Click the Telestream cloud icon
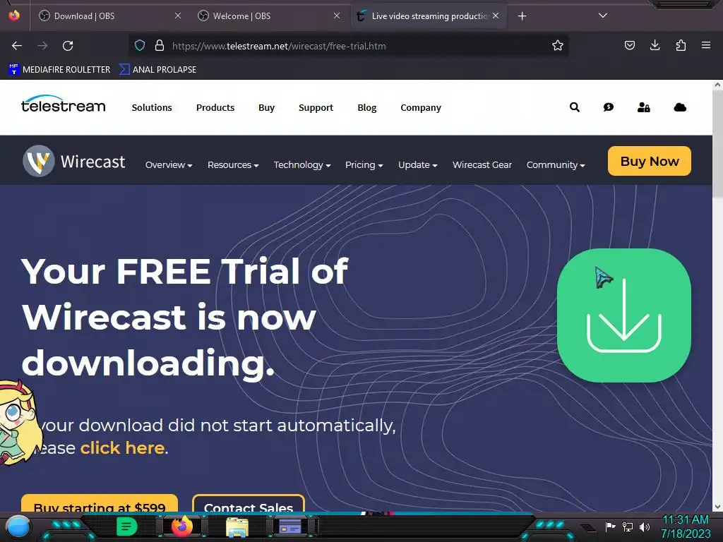The height and width of the screenshot is (542, 723). click(x=680, y=107)
